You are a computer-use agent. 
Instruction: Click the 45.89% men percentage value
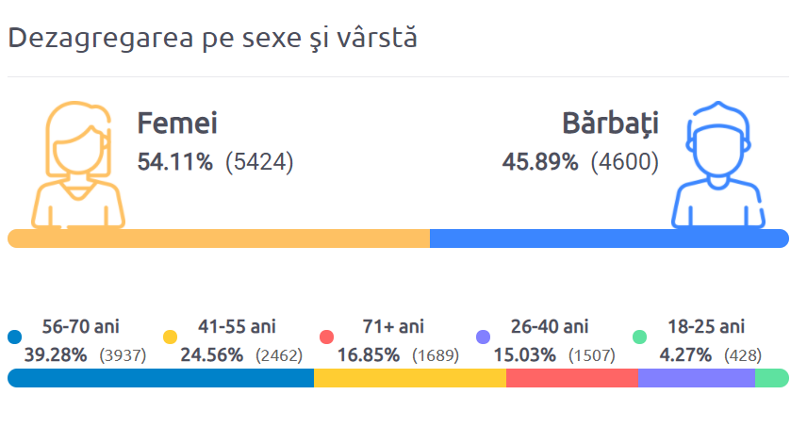[x=540, y=162]
